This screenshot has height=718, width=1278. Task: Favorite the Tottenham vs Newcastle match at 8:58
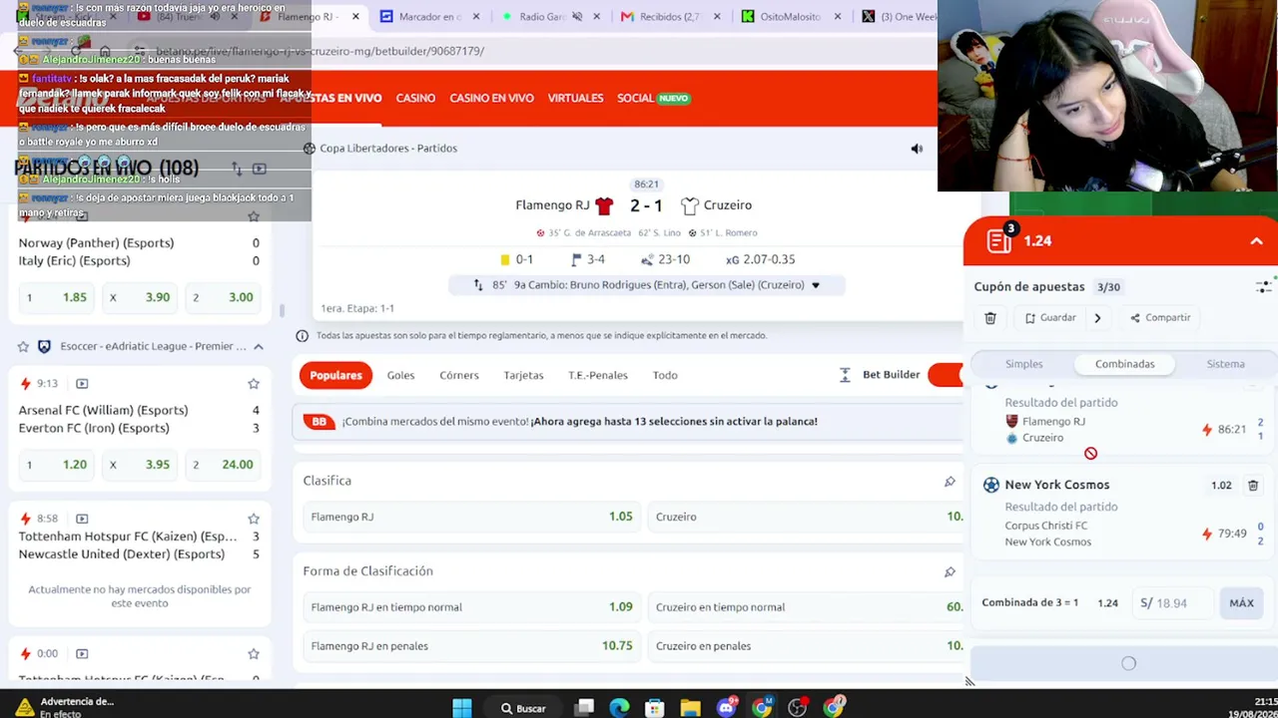coord(254,519)
